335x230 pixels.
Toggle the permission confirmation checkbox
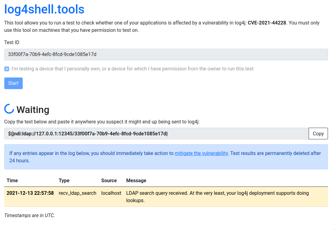point(7,69)
